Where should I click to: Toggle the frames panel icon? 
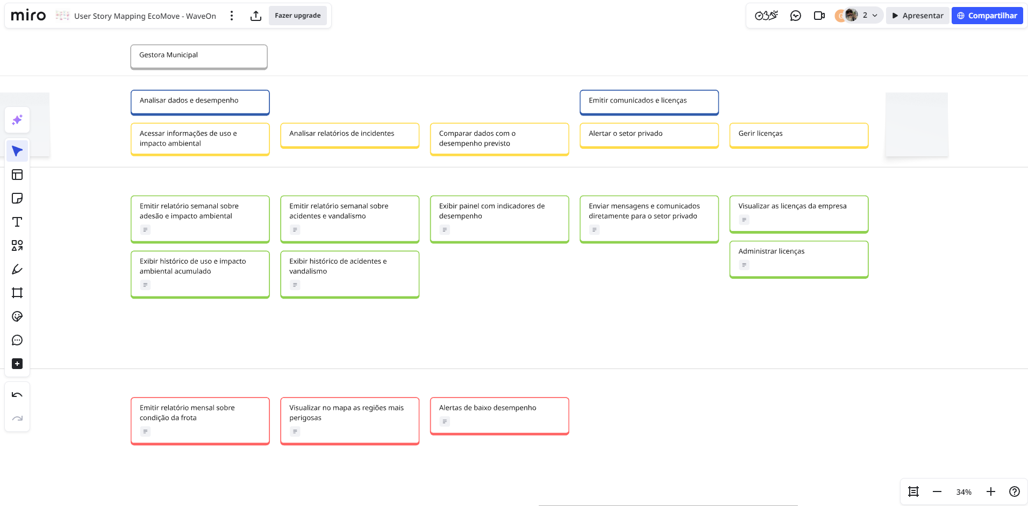click(x=913, y=491)
